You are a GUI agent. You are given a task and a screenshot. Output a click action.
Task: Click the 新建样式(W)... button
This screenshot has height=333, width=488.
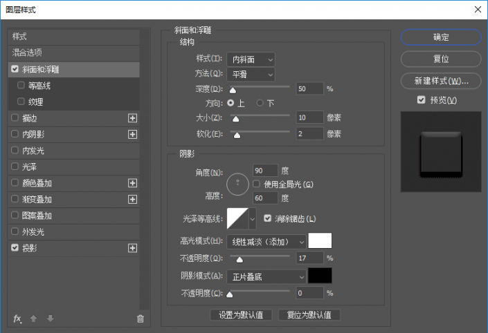(441, 81)
